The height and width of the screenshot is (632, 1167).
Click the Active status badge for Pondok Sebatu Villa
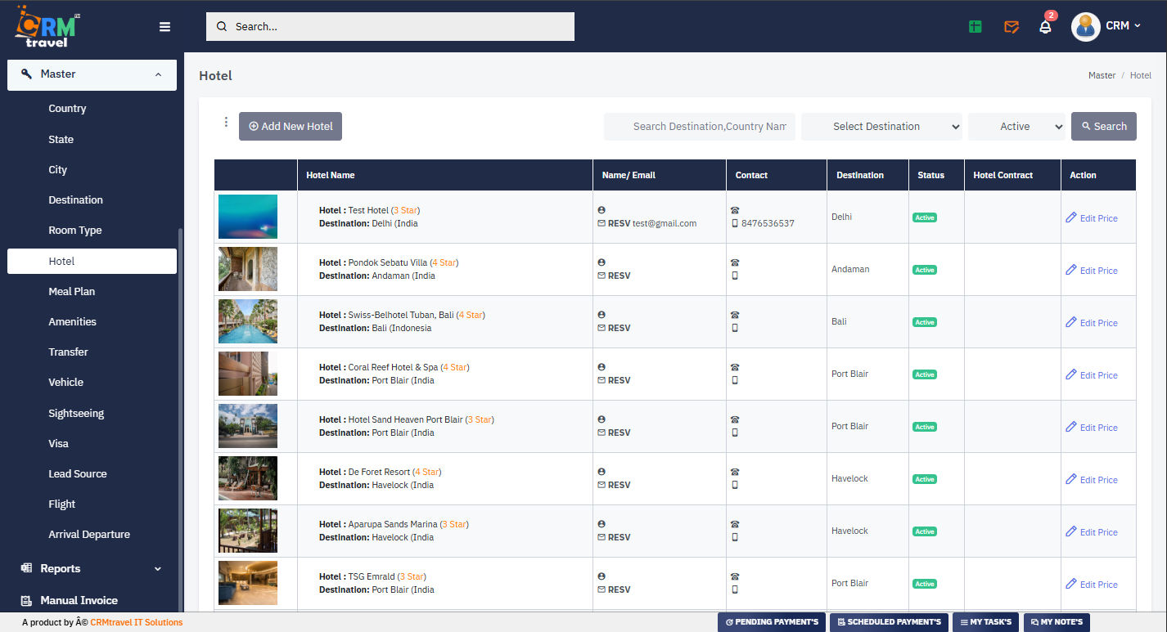click(x=924, y=269)
